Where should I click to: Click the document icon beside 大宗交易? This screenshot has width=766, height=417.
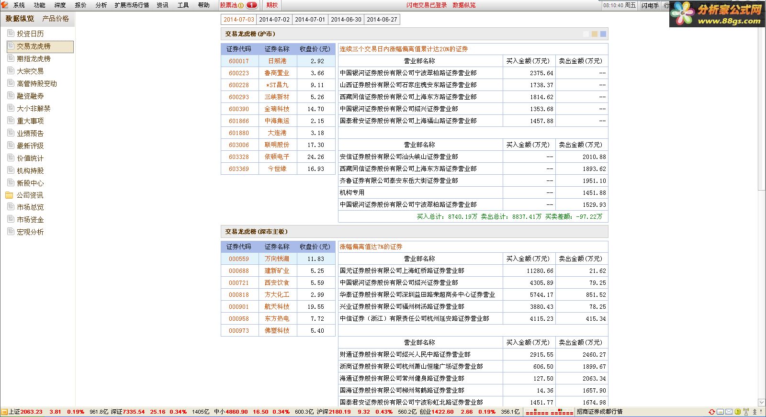click(11, 70)
